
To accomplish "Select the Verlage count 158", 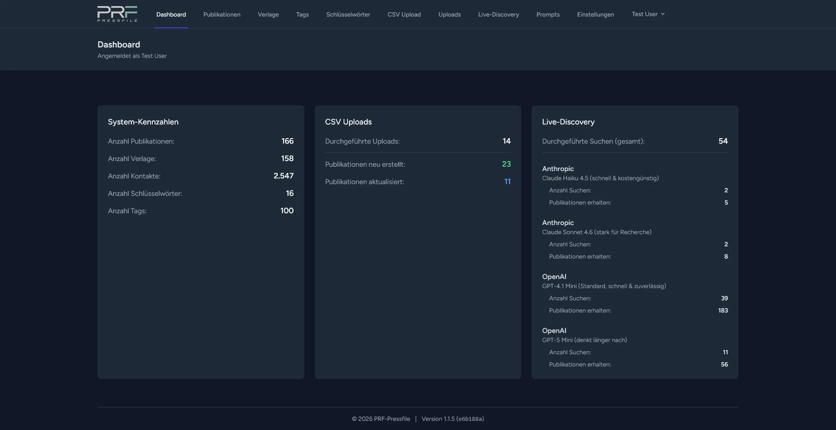I will 287,158.
